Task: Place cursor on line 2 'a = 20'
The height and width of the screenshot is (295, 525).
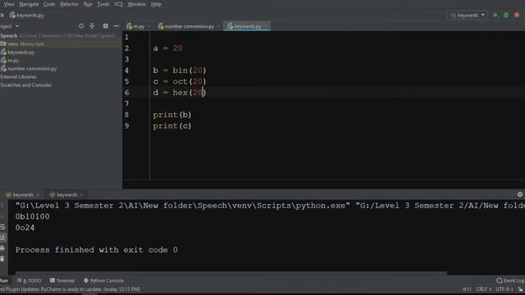Action: point(167,48)
